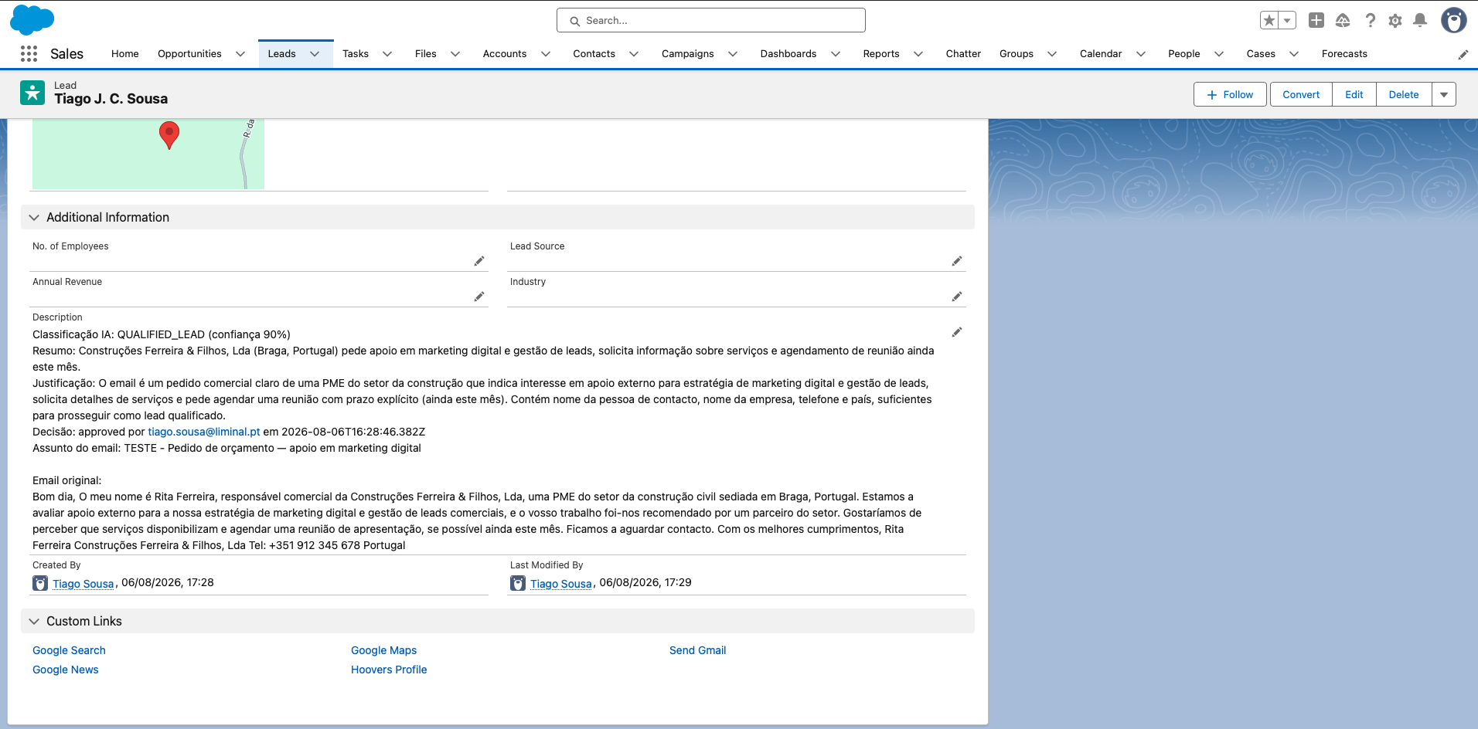
Task: Click the global Search box
Action: point(710,21)
